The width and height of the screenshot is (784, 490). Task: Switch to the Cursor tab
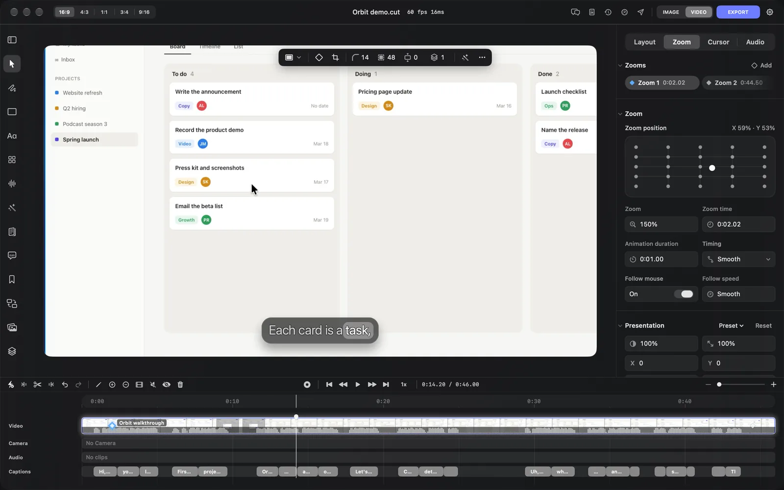click(718, 42)
